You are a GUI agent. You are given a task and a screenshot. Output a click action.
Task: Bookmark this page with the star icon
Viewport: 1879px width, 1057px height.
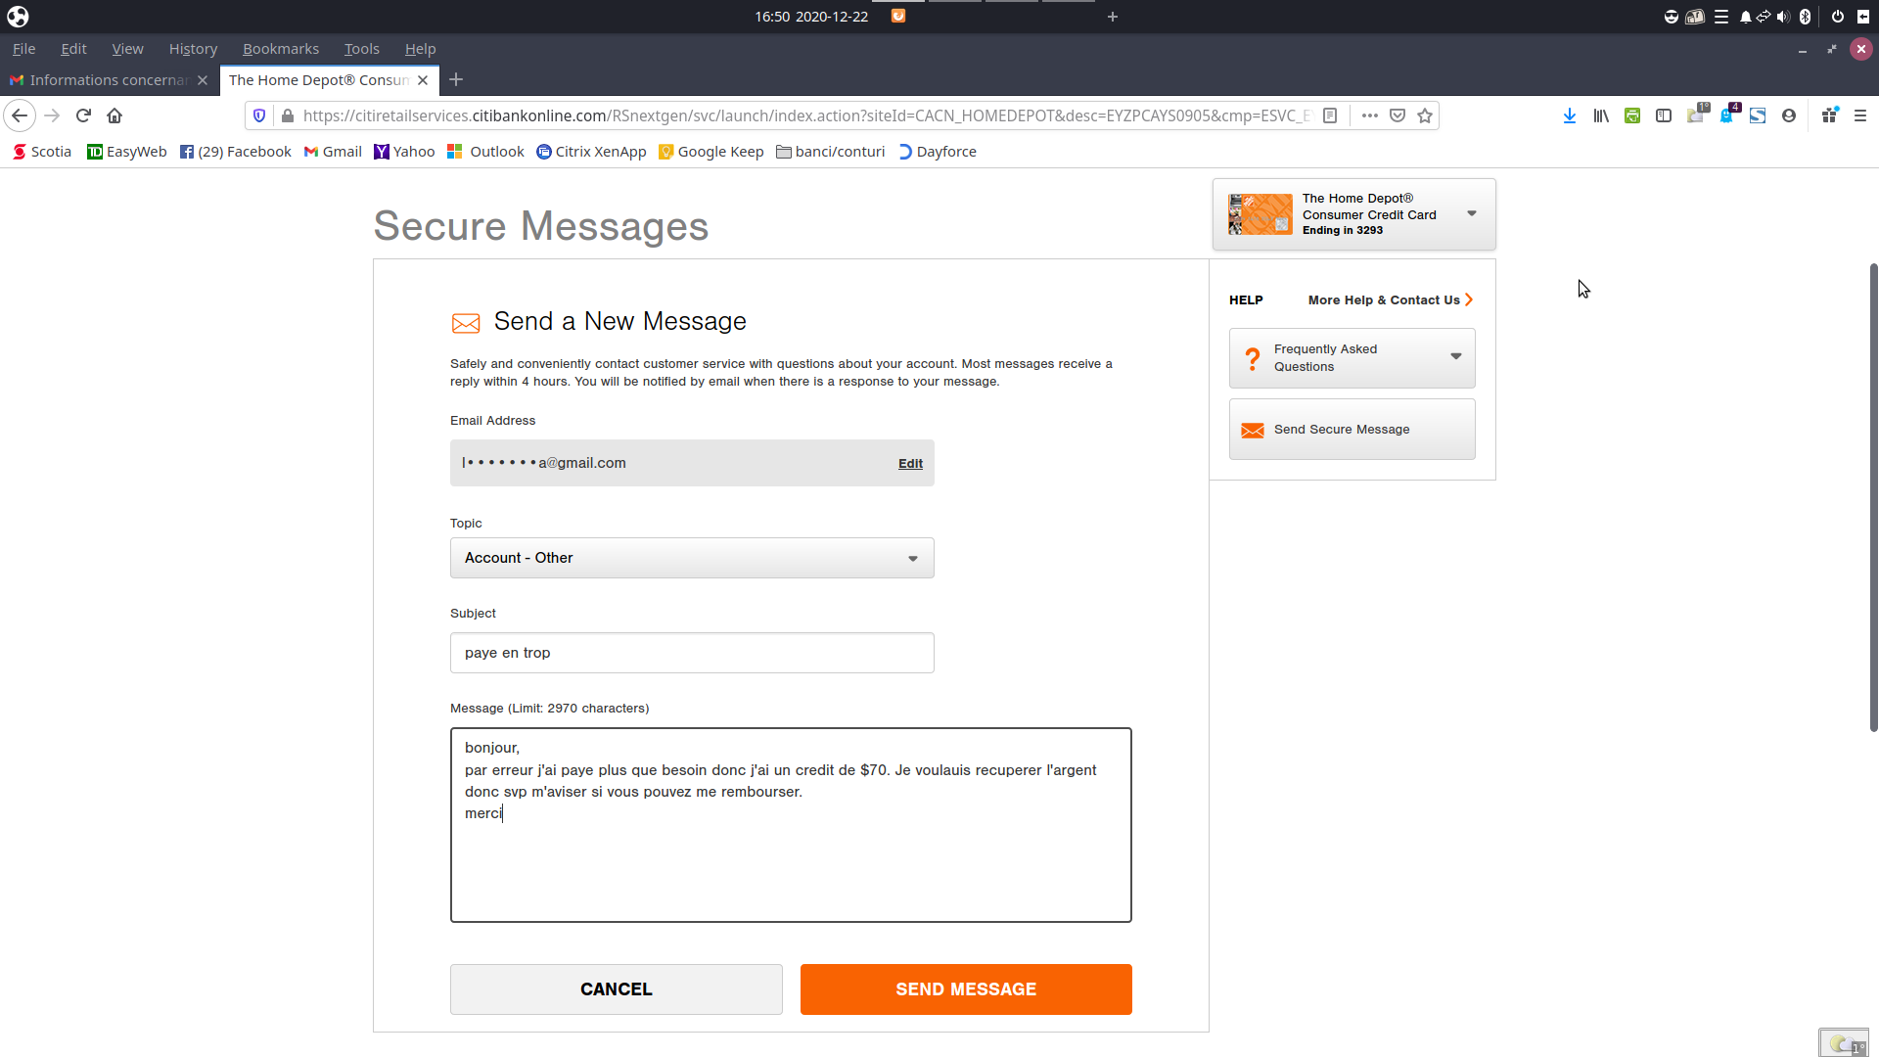pos(1425,115)
